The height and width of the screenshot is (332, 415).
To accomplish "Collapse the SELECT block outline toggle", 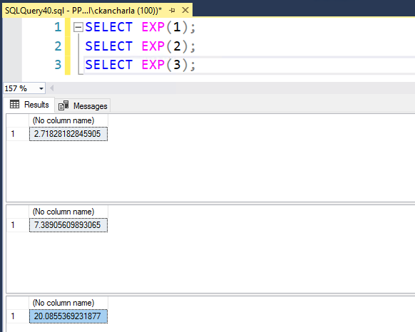I will 78,27.
